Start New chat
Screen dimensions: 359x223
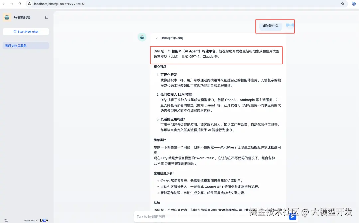tap(26, 32)
